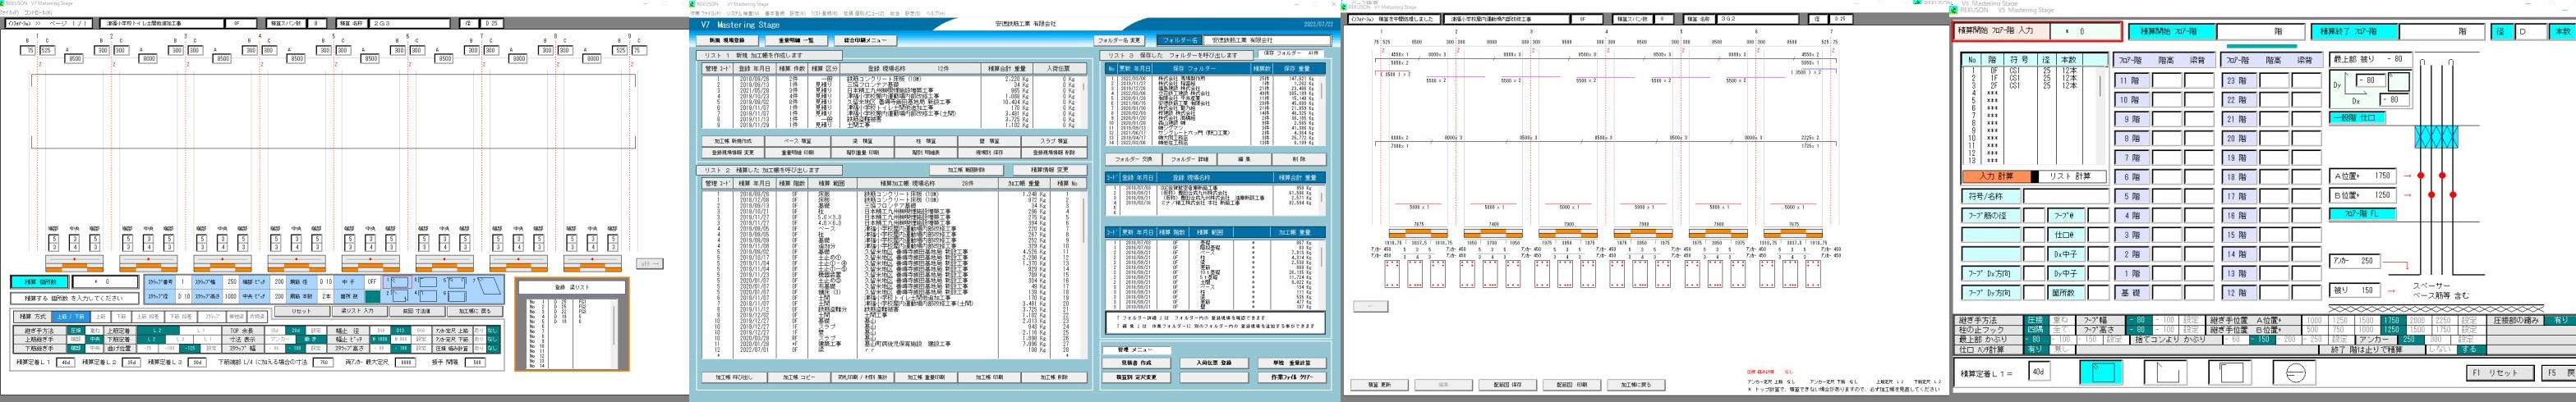2576x402 pixels.
Task: Switch to 上筋 / 下筋 calculation tab
Action: pos(68,316)
